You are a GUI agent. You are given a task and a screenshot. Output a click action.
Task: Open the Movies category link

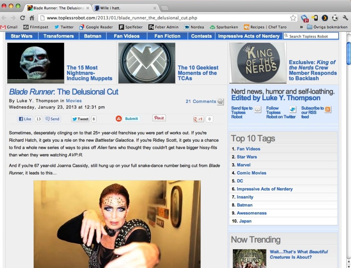74,101
